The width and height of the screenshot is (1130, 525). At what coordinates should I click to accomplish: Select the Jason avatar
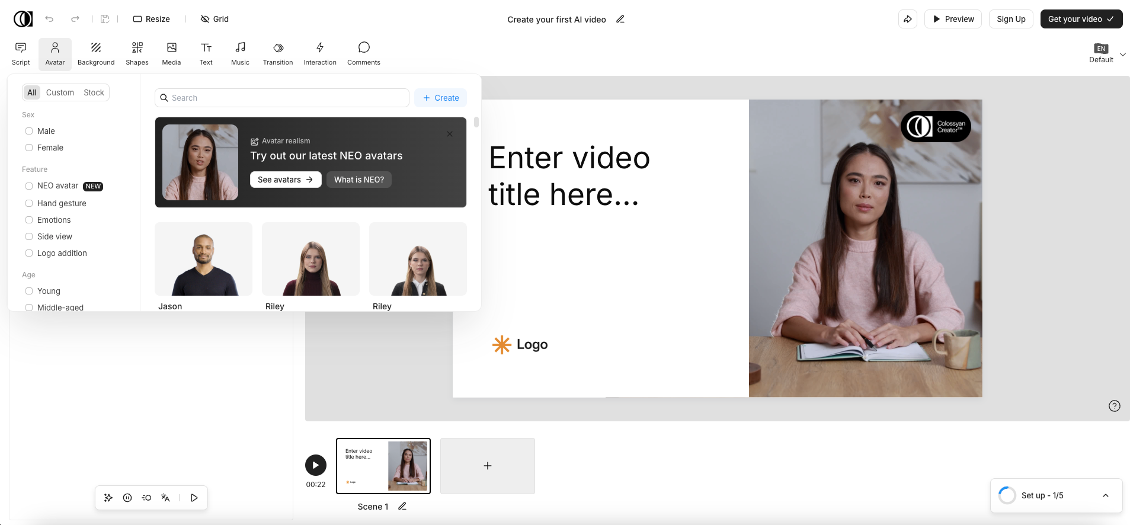point(203,259)
